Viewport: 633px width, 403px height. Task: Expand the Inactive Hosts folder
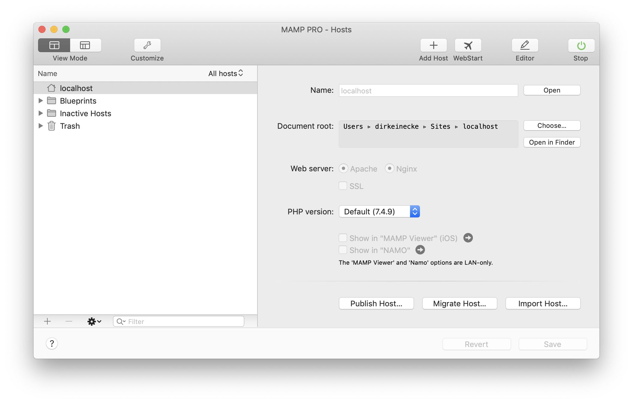click(41, 113)
